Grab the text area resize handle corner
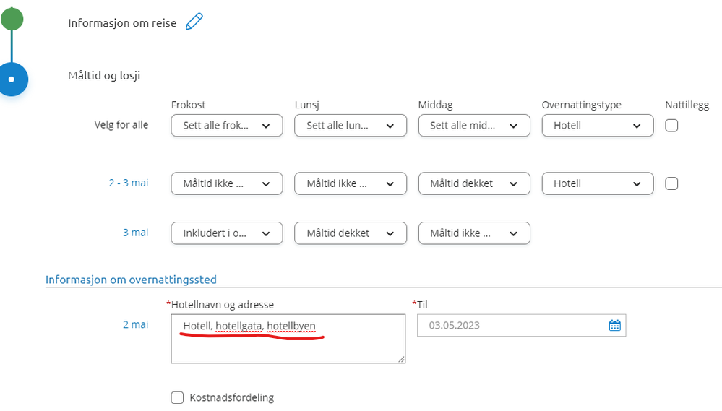Image resolution: width=722 pixels, height=411 pixels. point(402,360)
